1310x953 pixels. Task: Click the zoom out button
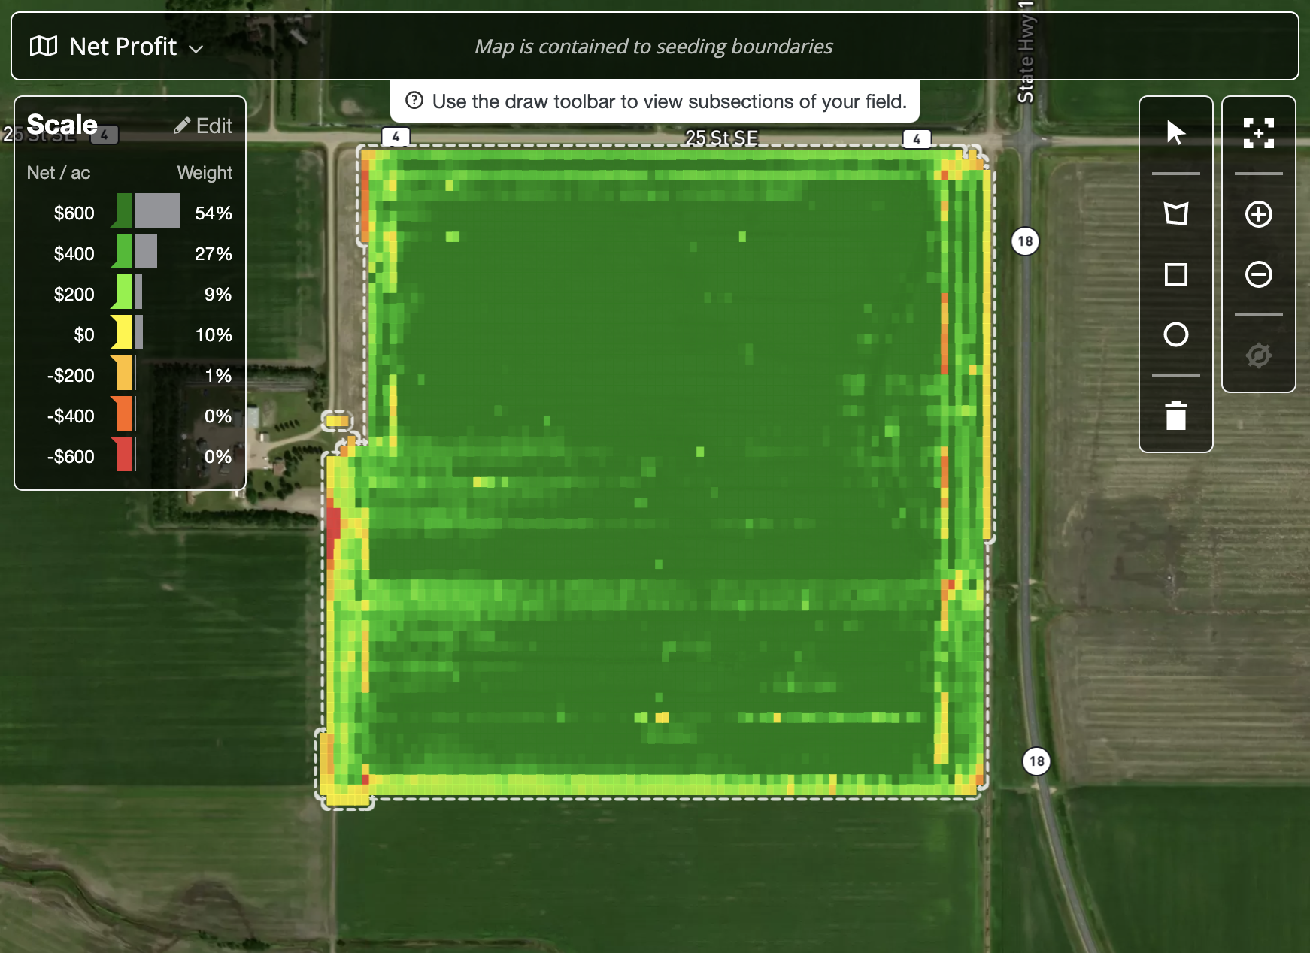click(x=1259, y=275)
